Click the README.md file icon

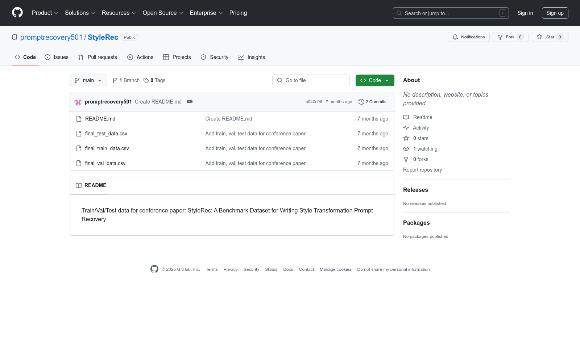(79, 119)
